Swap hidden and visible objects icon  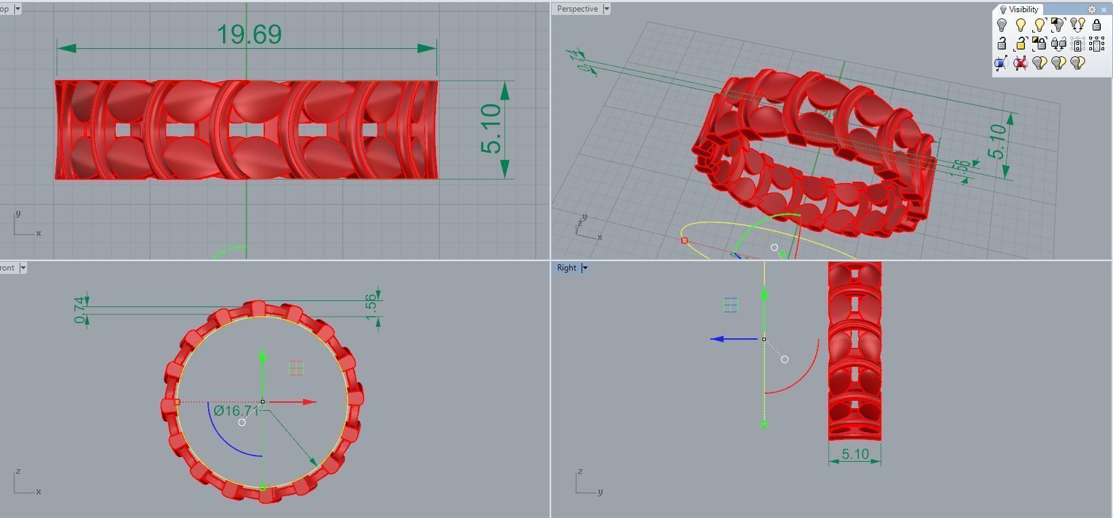tap(1078, 25)
